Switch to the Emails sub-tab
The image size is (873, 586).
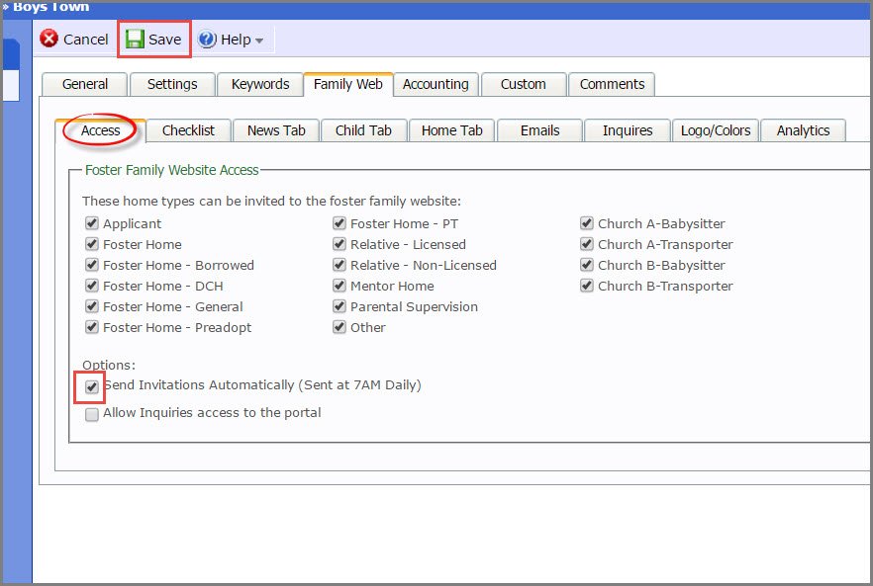[x=539, y=130]
